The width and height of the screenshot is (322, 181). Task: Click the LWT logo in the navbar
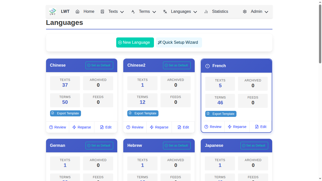coord(53,11)
